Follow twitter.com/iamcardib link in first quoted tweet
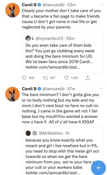 pos(52,67)
